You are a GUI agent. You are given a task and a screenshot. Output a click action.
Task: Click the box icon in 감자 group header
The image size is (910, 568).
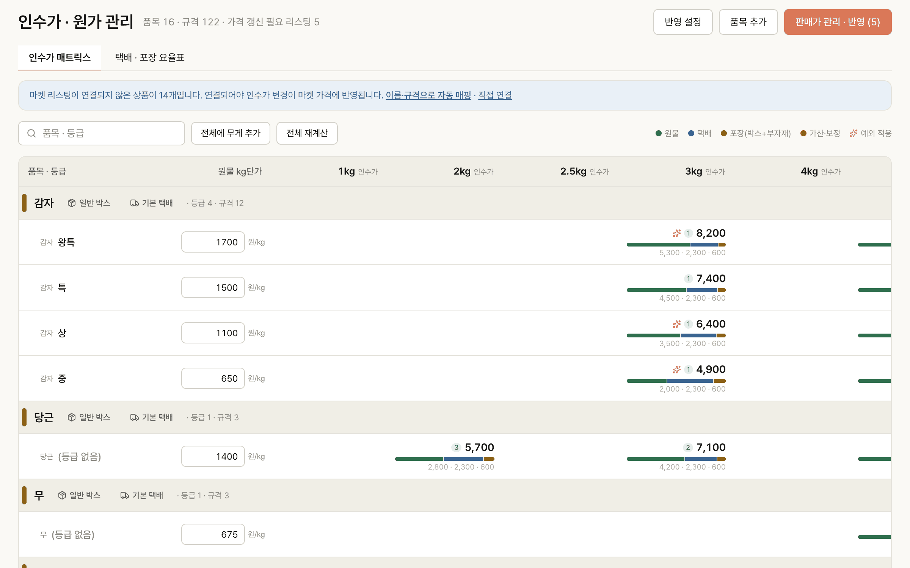coord(72,203)
